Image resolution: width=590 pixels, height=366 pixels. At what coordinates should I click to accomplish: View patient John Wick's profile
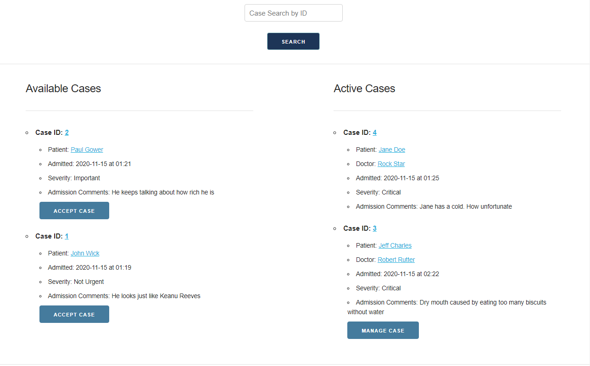click(x=85, y=253)
